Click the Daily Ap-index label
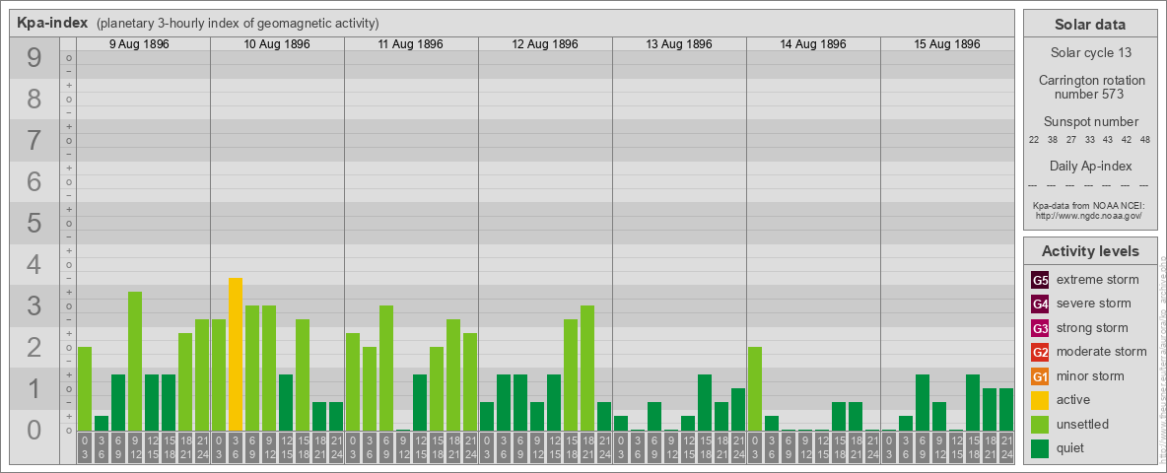1167x473 pixels. point(1090,166)
